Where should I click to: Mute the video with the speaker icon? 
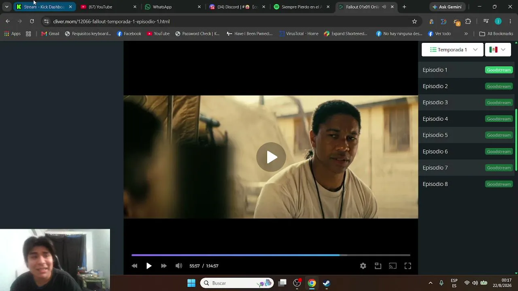(178, 266)
